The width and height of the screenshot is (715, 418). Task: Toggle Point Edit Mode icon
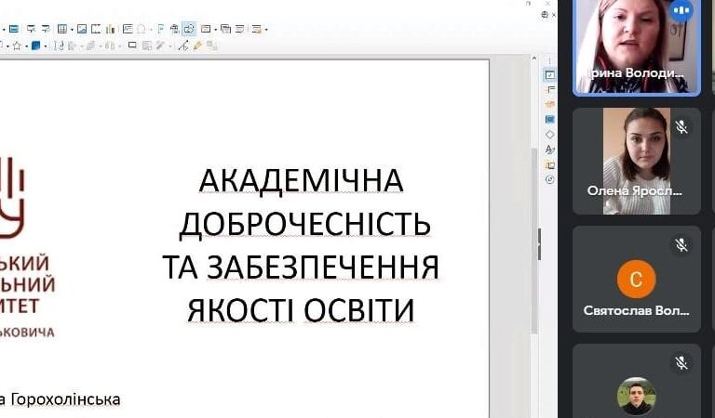183,45
